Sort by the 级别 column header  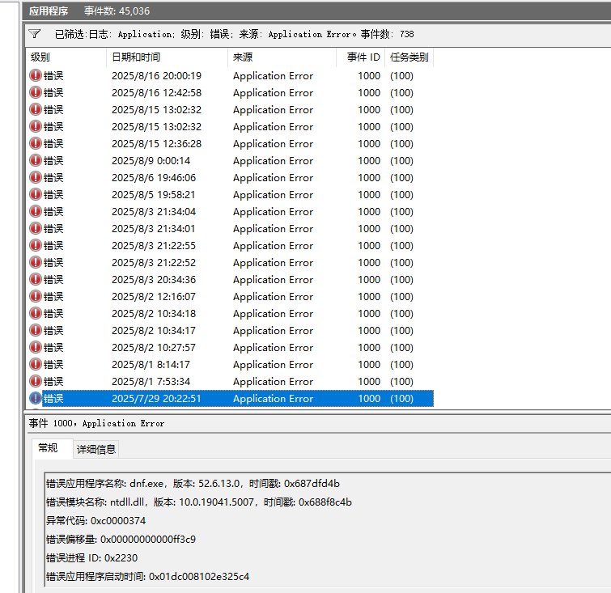pyautogui.click(x=40, y=57)
